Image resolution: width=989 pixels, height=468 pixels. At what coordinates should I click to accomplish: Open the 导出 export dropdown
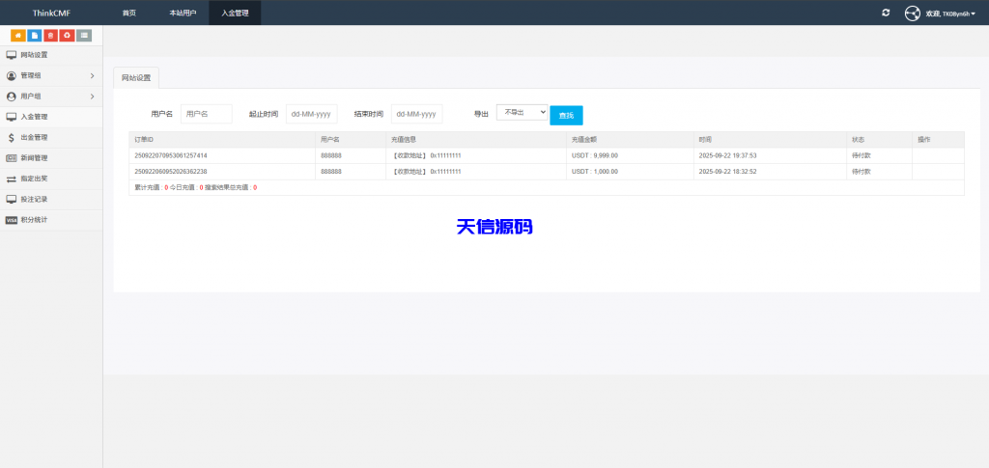pyautogui.click(x=522, y=113)
